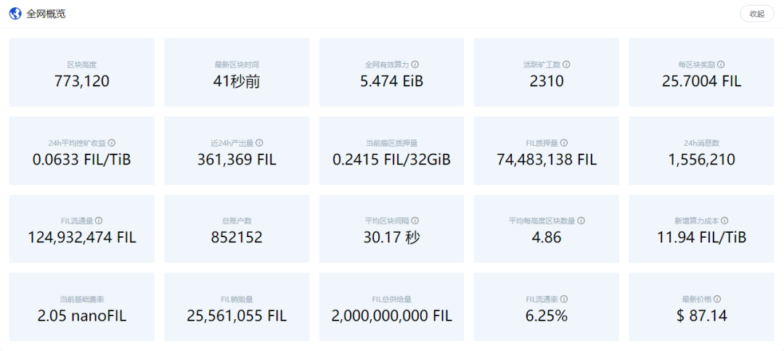
Task: Click the 全网概览 section title
Action: pos(46,14)
